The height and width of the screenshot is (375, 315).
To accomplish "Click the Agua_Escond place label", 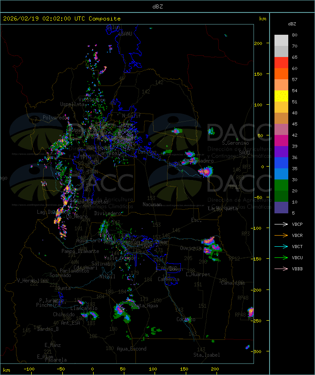I will click(131, 349).
